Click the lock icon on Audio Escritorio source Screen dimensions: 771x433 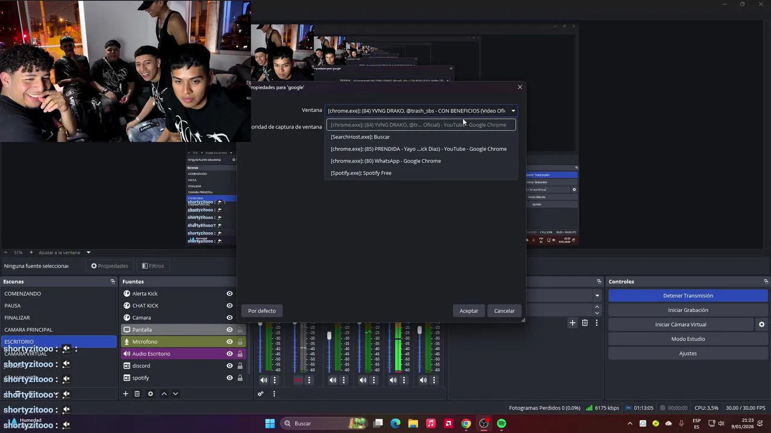coord(240,354)
